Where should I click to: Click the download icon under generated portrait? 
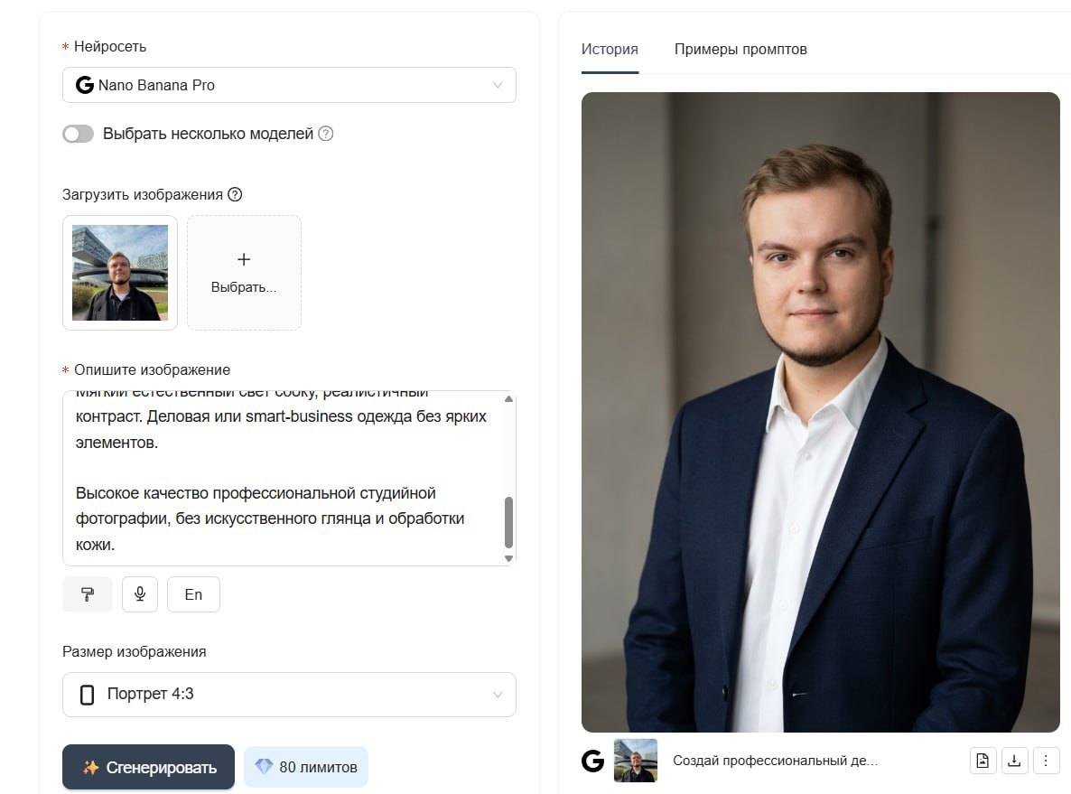coord(1014,761)
